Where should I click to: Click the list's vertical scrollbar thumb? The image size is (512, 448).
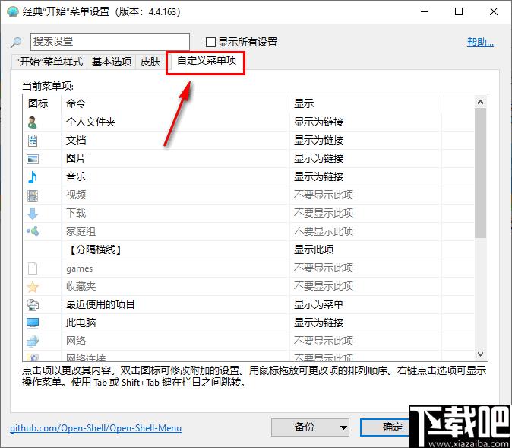[480, 173]
